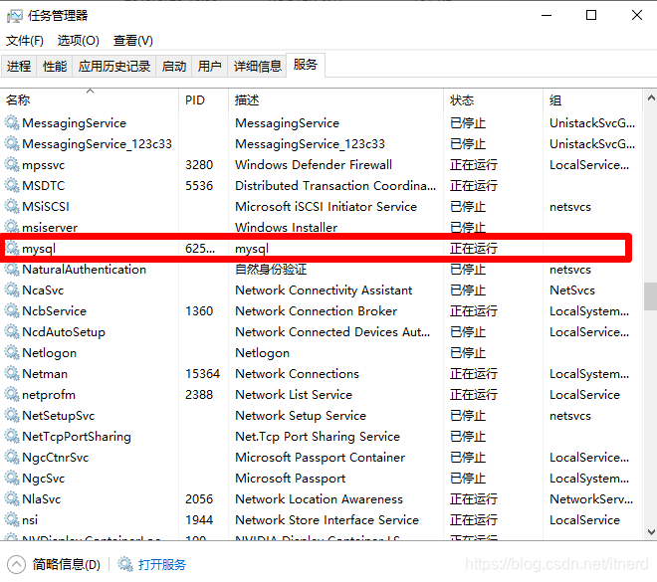657x582 pixels.
Task: Click the 自然身份验证 description
Action: pos(271,270)
